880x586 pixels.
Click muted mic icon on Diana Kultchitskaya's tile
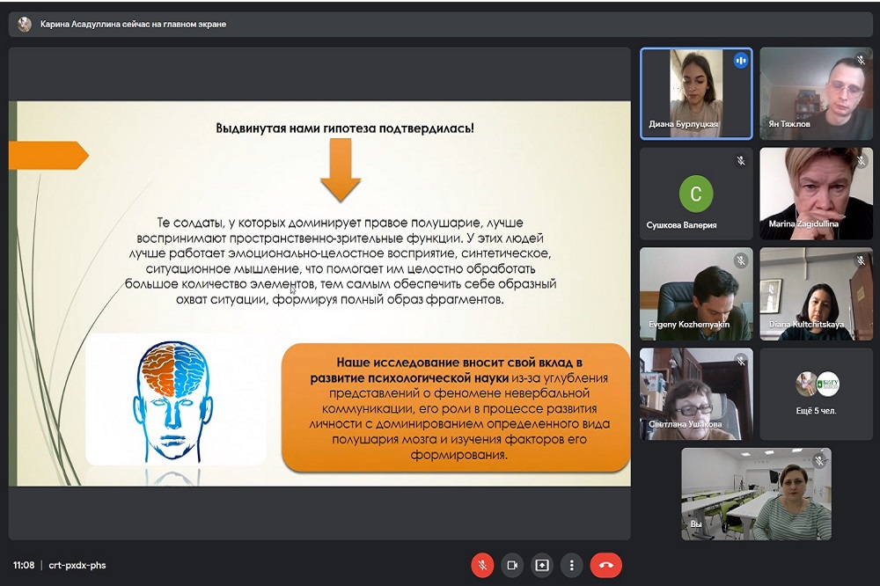(x=861, y=260)
